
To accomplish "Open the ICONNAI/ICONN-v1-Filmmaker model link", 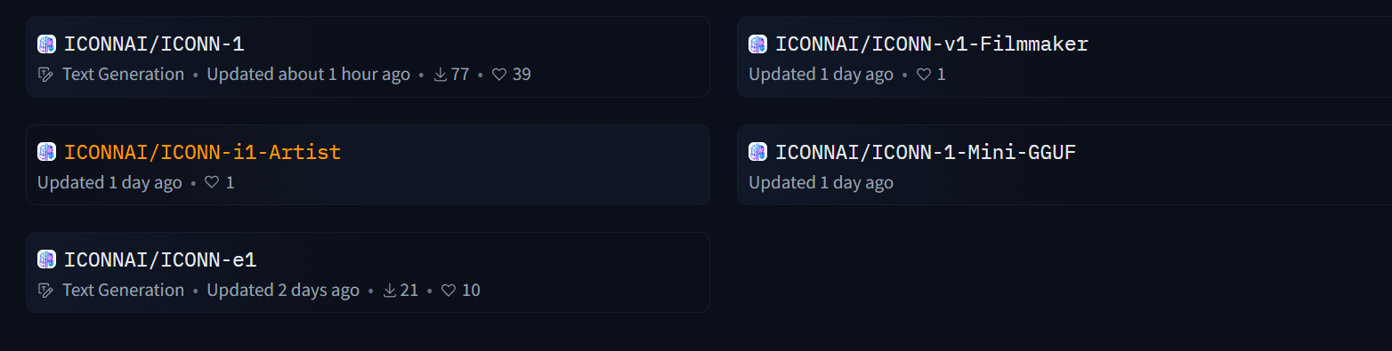I will point(932,44).
